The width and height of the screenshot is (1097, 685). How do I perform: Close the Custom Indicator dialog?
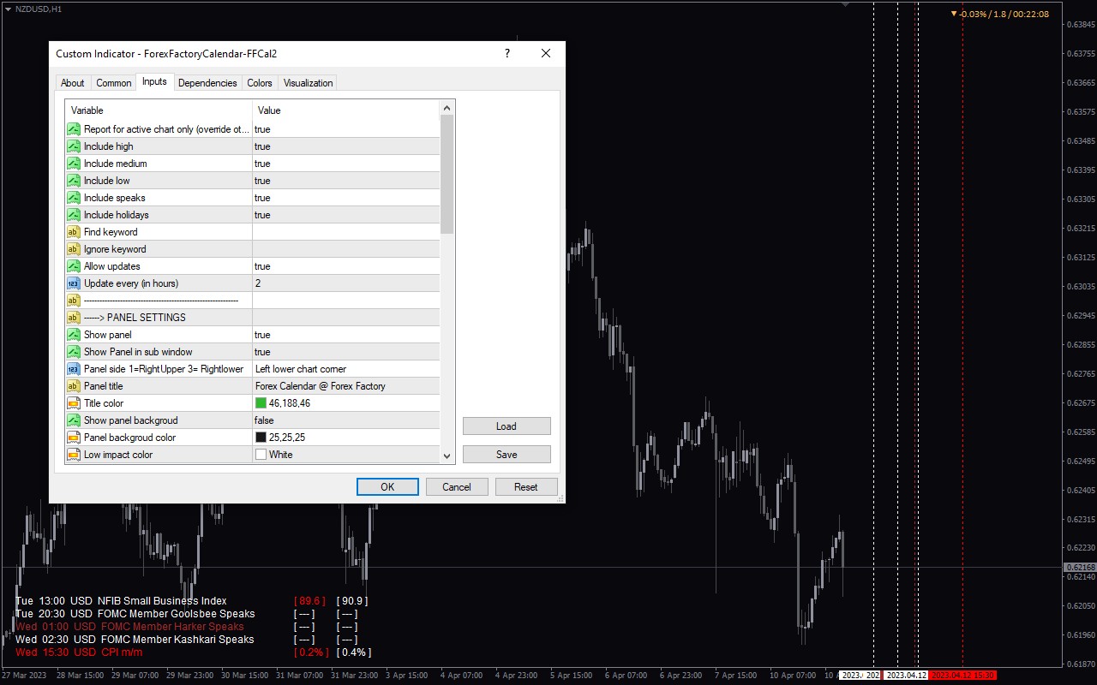[546, 53]
